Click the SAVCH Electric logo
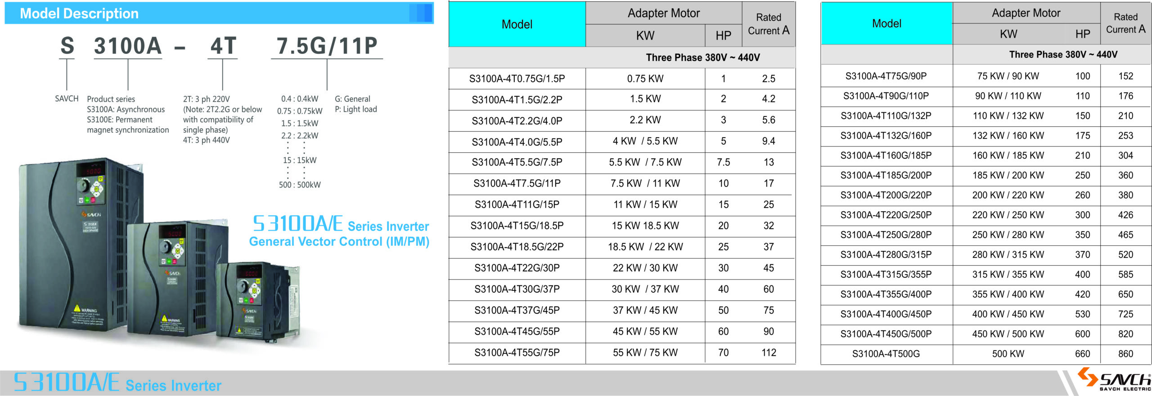 point(1114,380)
